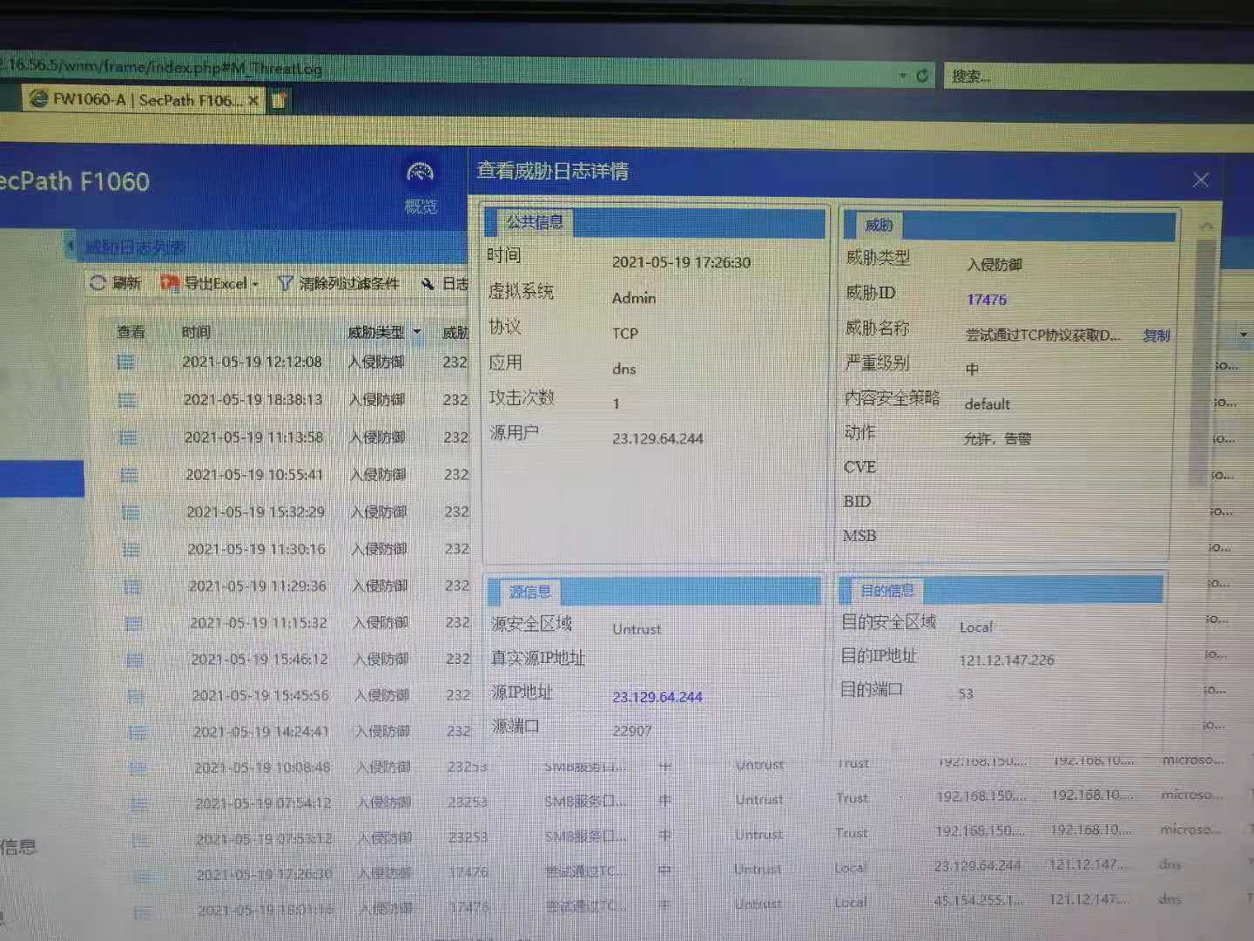
Task: Click the threat name text 尝试通过TCP协议获取D...
Action: pyautogui.click(x=1042, y=335)
